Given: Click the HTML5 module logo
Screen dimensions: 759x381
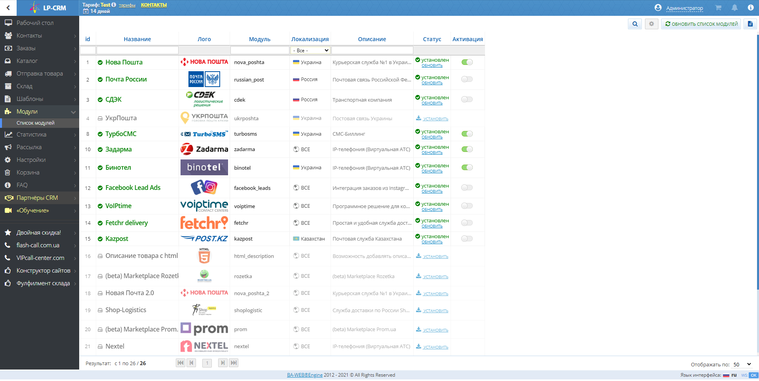Looking at the screenshot, I should tap(204, 256).
